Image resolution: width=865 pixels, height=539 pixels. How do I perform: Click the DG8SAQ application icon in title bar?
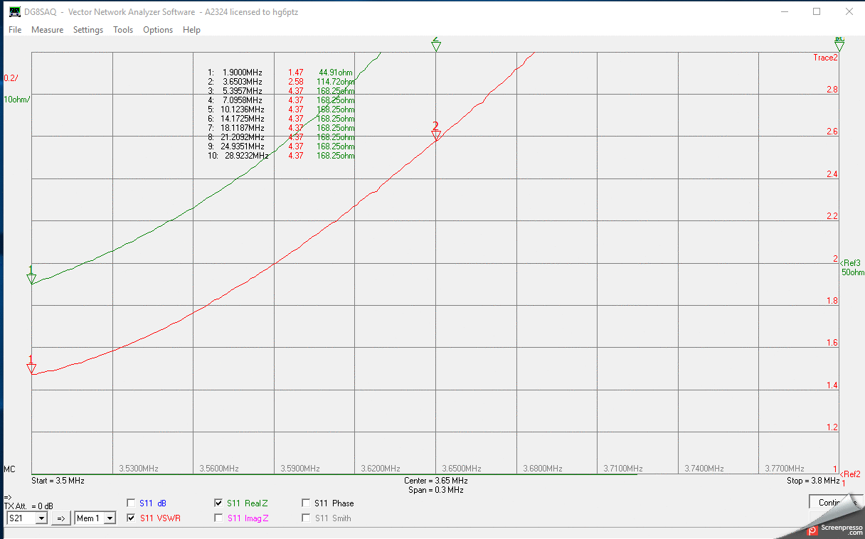click(x=14, y=11)
